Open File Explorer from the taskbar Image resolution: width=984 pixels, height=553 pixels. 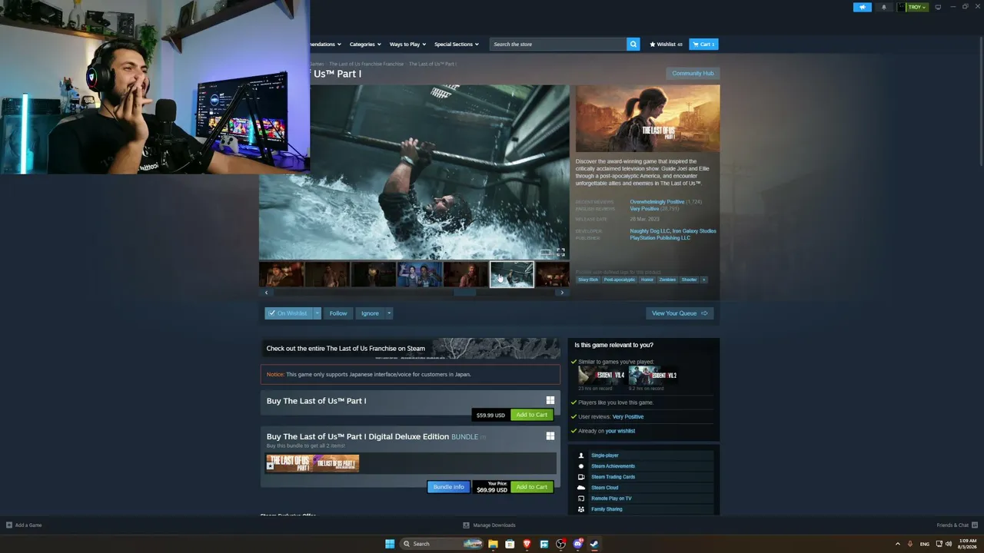pyautogui.click(x=493, y=544)
